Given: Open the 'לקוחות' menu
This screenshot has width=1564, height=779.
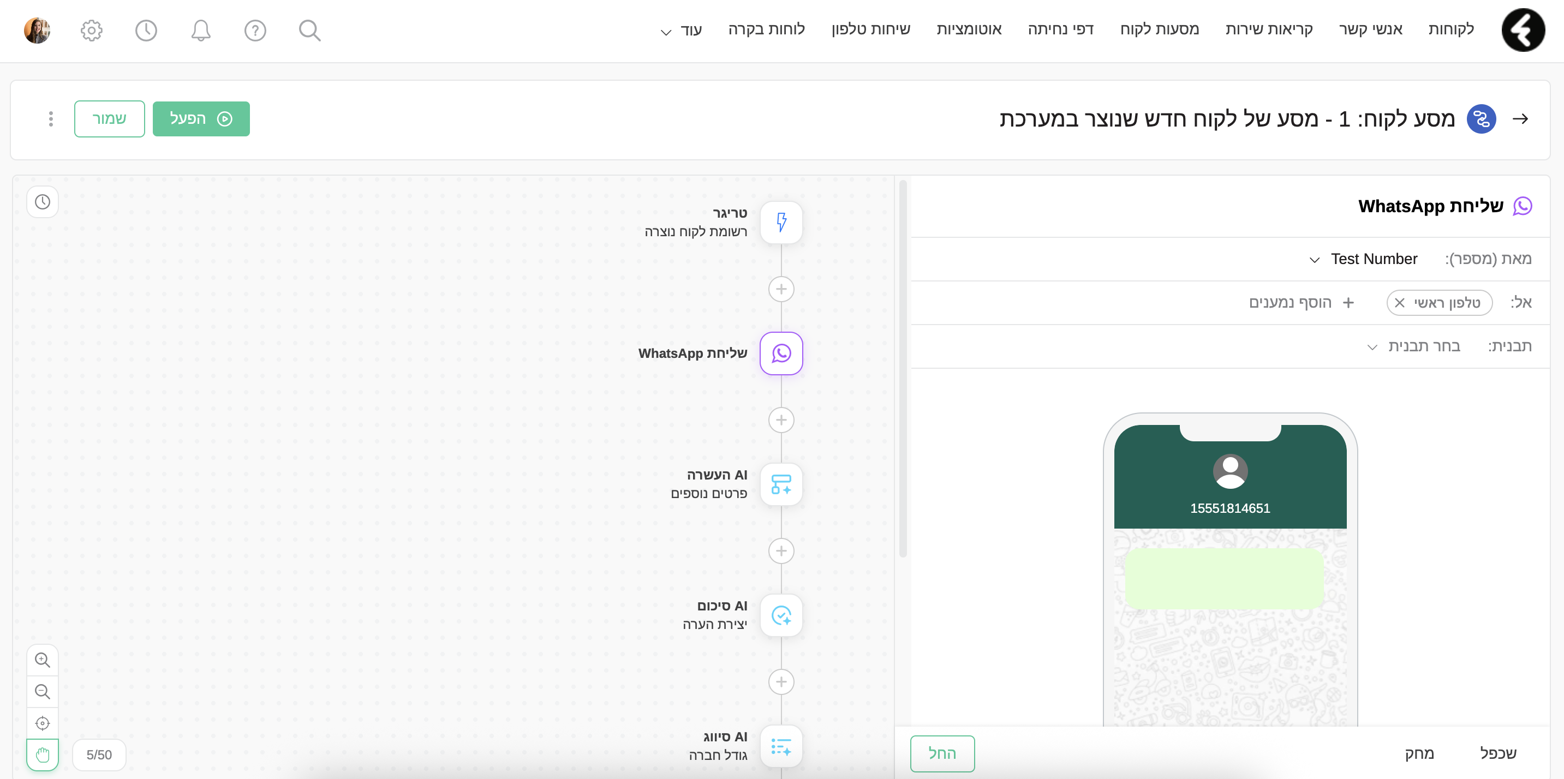Looking at the screenshot, I should 1451,29.
